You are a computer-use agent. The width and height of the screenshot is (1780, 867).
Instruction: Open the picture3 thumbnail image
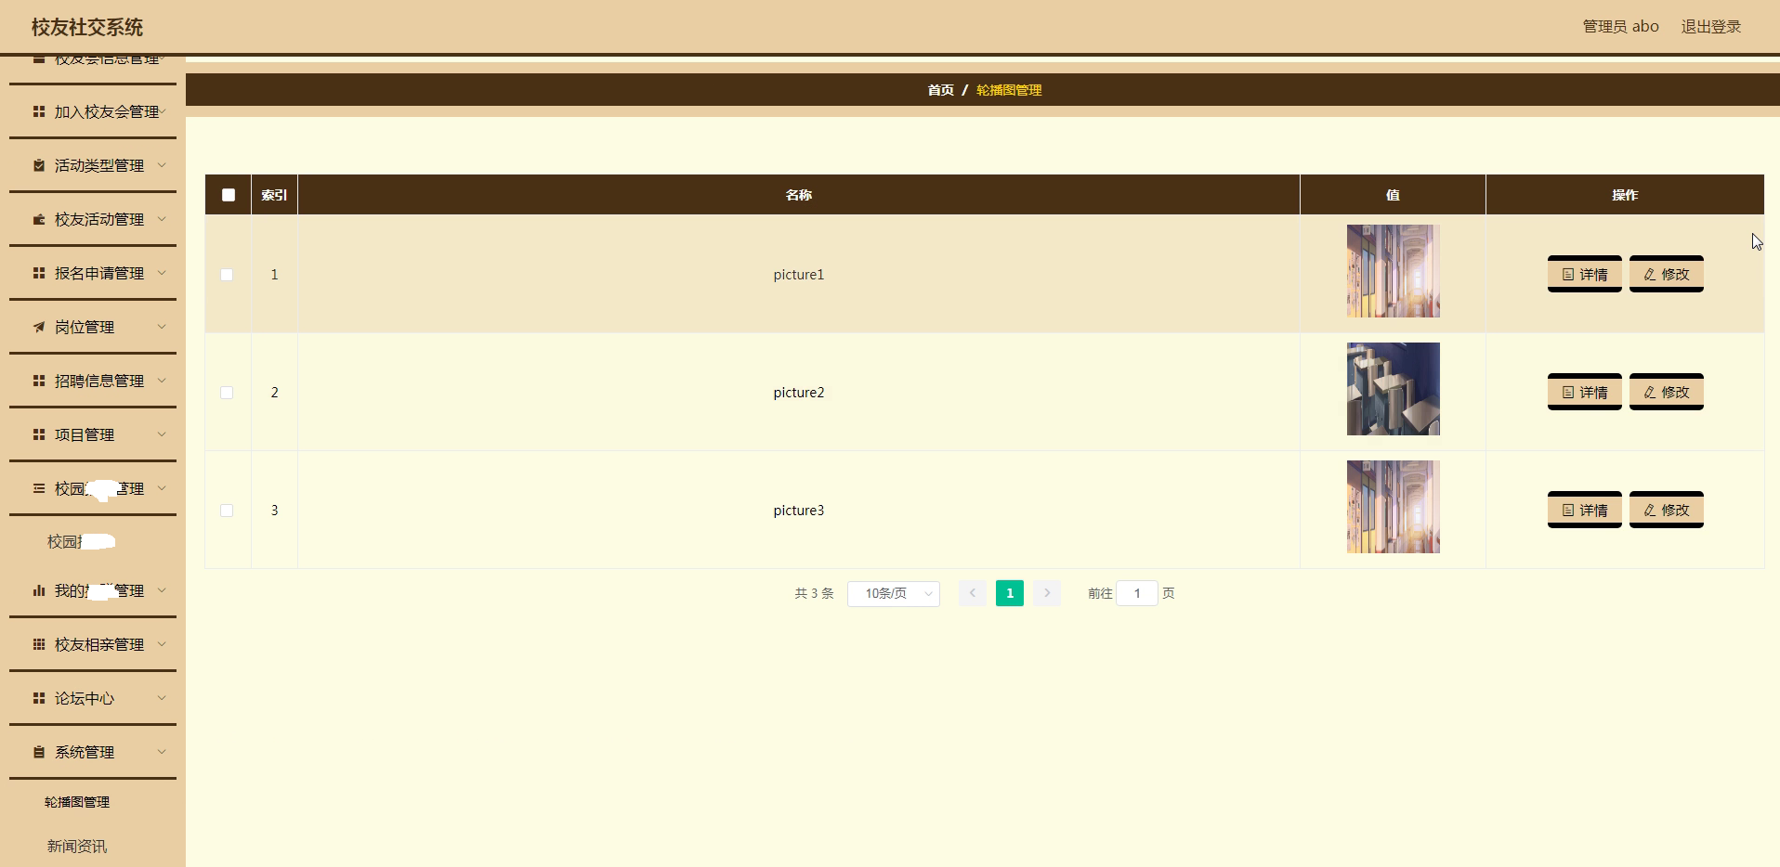point(1394,507)
